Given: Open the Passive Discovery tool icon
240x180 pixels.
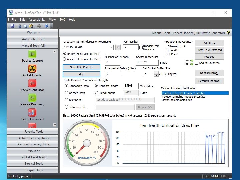Looking at the screenshot, I should tap(32, 98).
